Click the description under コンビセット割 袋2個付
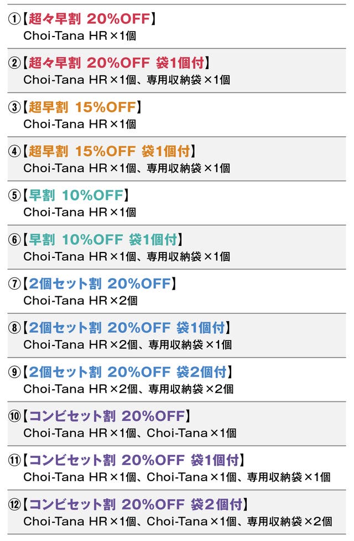 point(177,522)
